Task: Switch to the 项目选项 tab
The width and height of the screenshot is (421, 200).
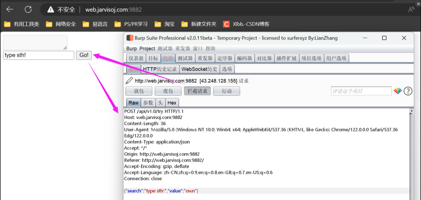Action: [x=312, y=58]
